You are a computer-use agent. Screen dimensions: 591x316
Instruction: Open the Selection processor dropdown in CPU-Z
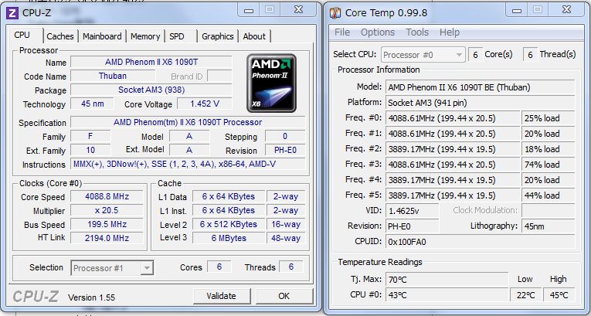(x=112, y=267)
